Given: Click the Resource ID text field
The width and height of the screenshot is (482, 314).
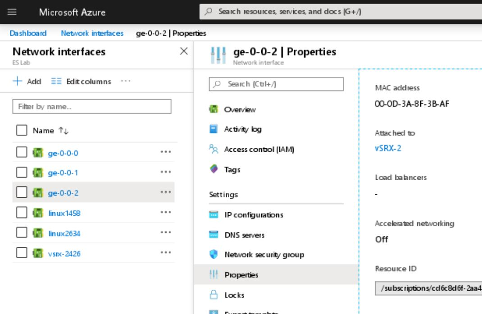Looking at the screenshot, I should click(x=428, y=288).
